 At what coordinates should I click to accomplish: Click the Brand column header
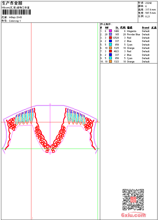tap(146, 28)
